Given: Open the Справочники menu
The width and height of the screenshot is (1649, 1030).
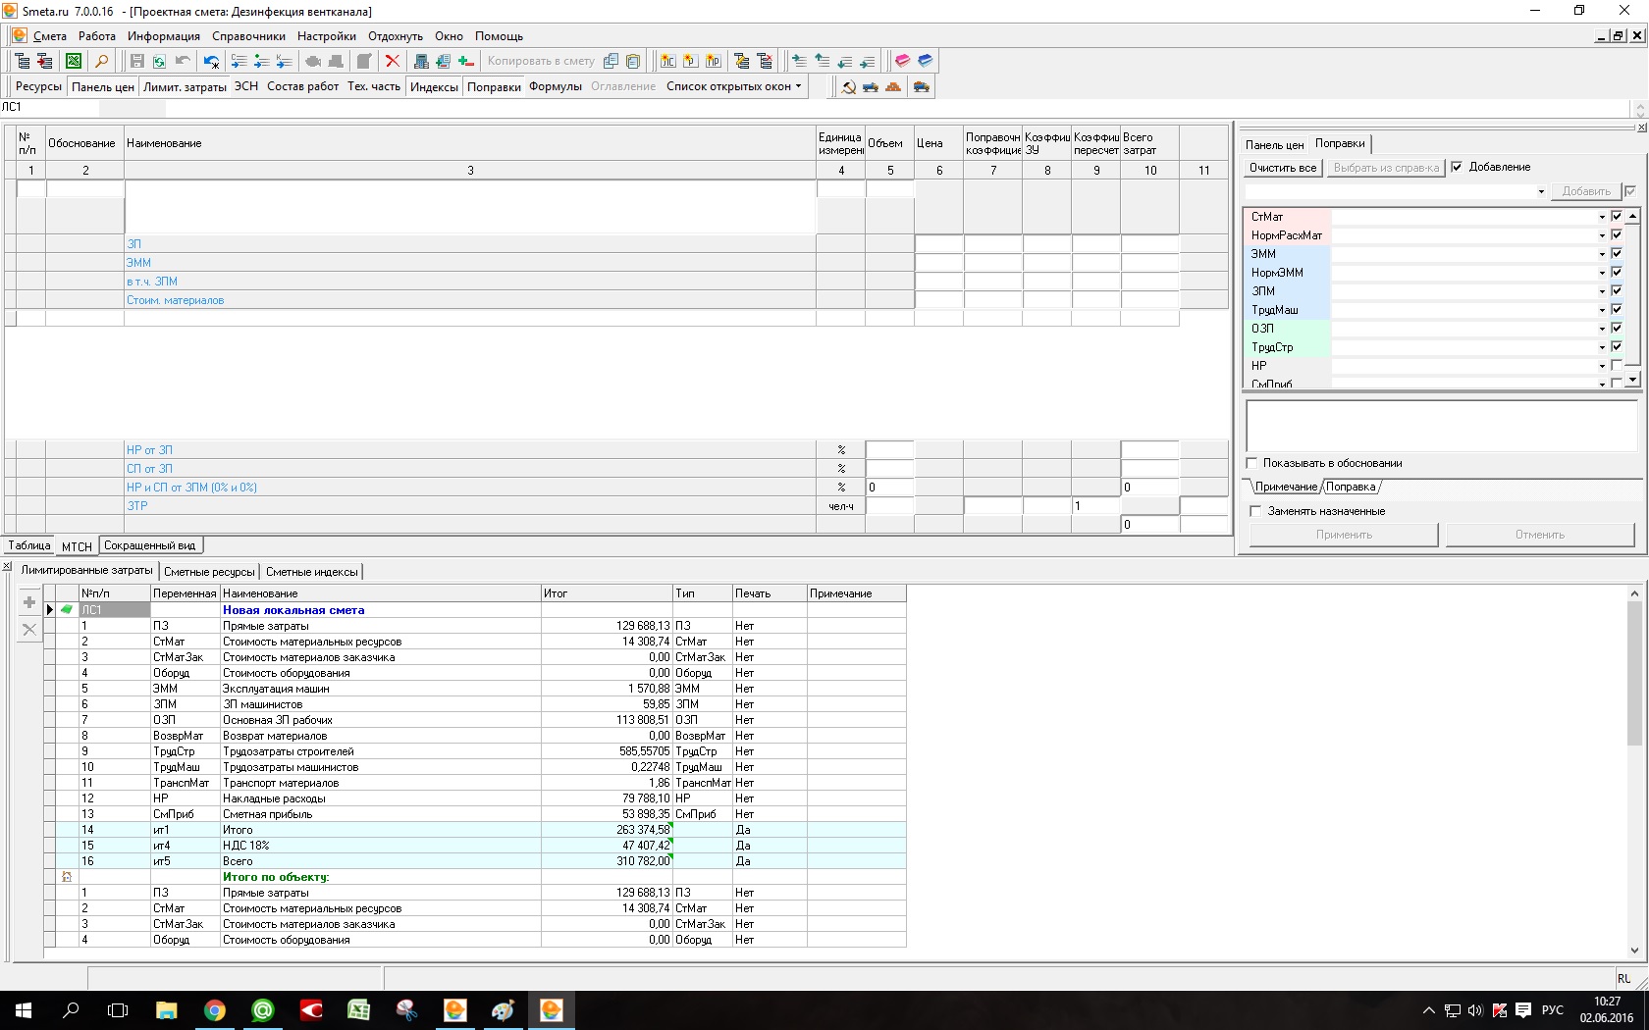Looking at the screenshot, I should click(x=248, y=36).
